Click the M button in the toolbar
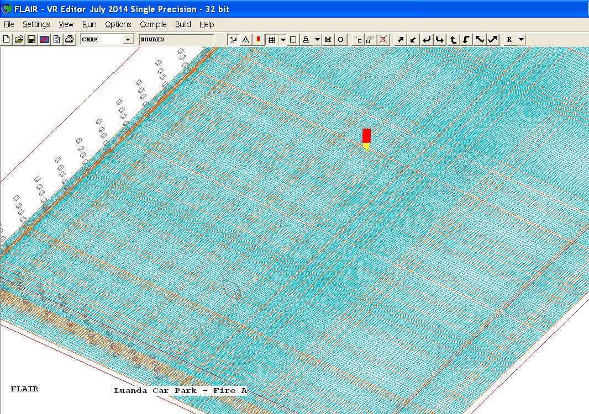Image resolution: width=589 pixels, height=414 pixels. point(328,40)
